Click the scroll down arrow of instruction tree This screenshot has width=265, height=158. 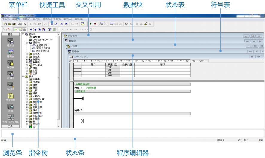pyautogui.click(x=59, y=126)
